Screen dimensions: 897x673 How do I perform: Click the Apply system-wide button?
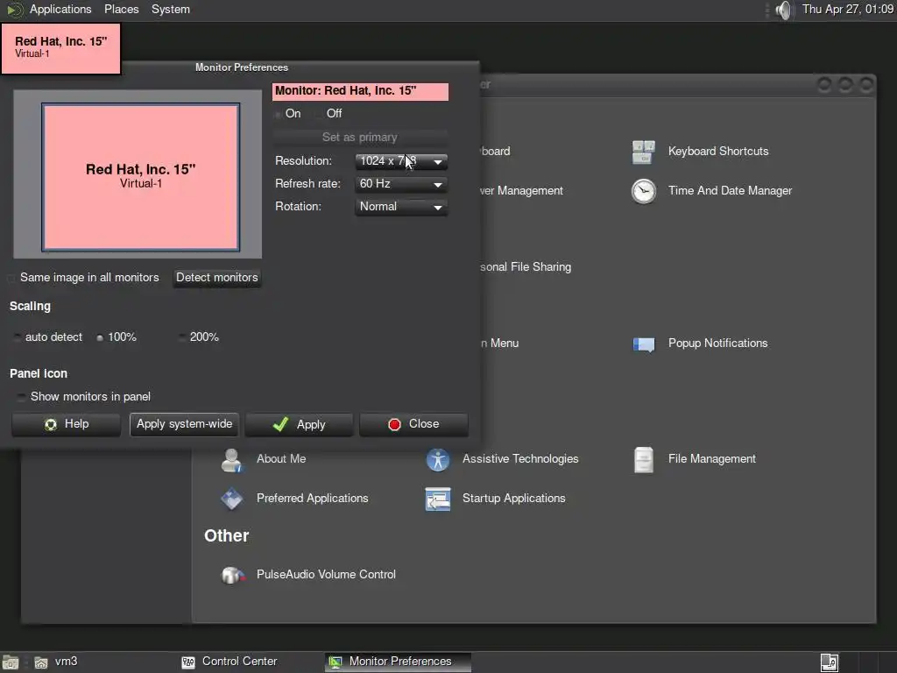pyautogui.click(x=184, y=425)
